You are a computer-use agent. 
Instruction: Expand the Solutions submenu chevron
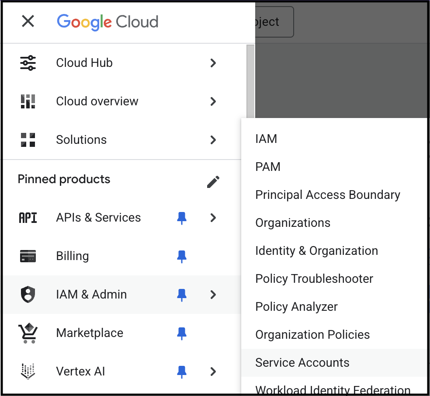click(x=213, y=140)
